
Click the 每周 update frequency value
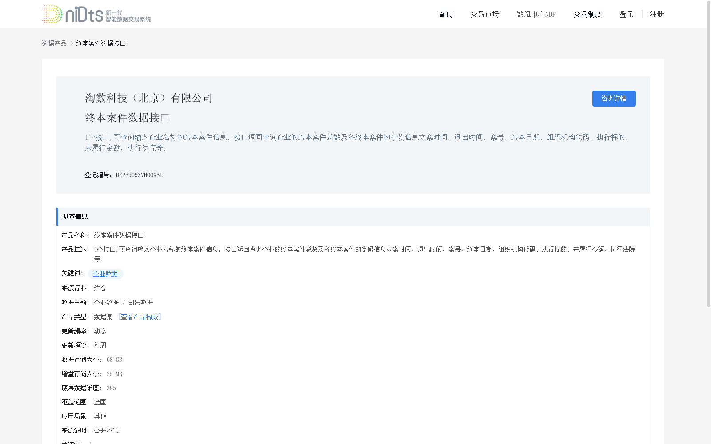pyautogui.click(x=100, y=345)
